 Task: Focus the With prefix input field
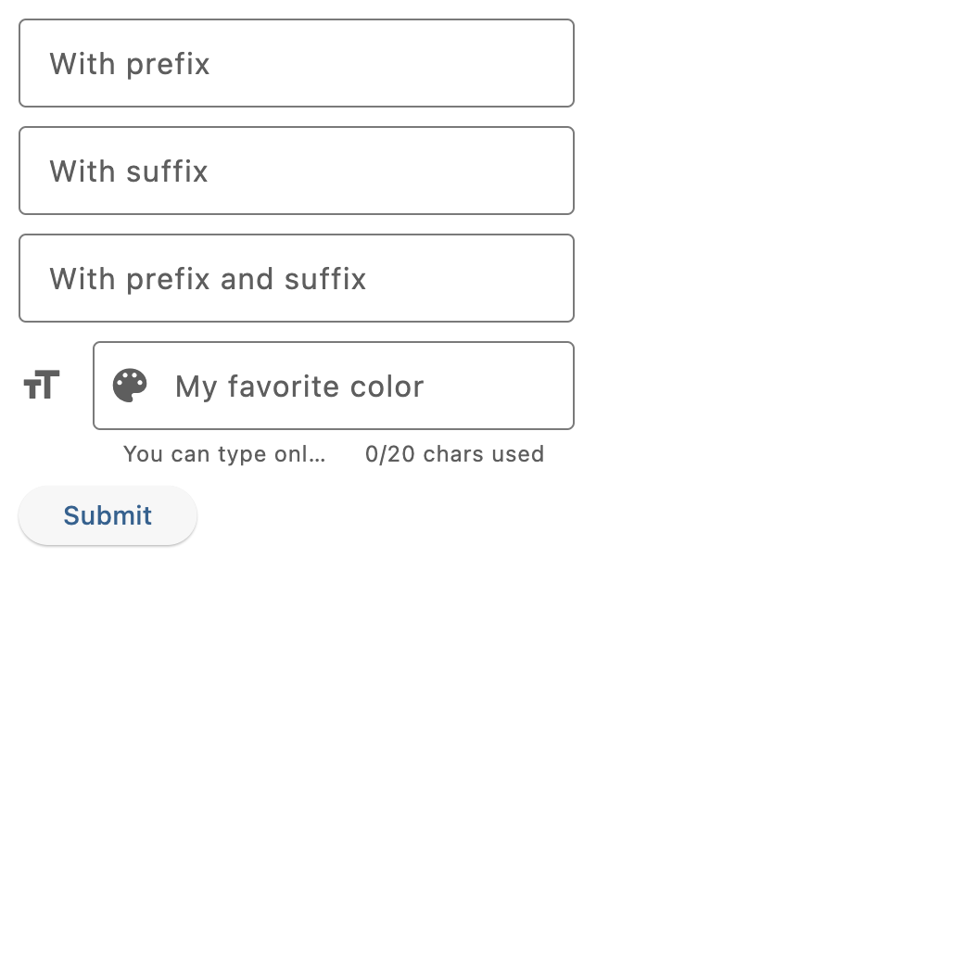(x=297, y=63)
